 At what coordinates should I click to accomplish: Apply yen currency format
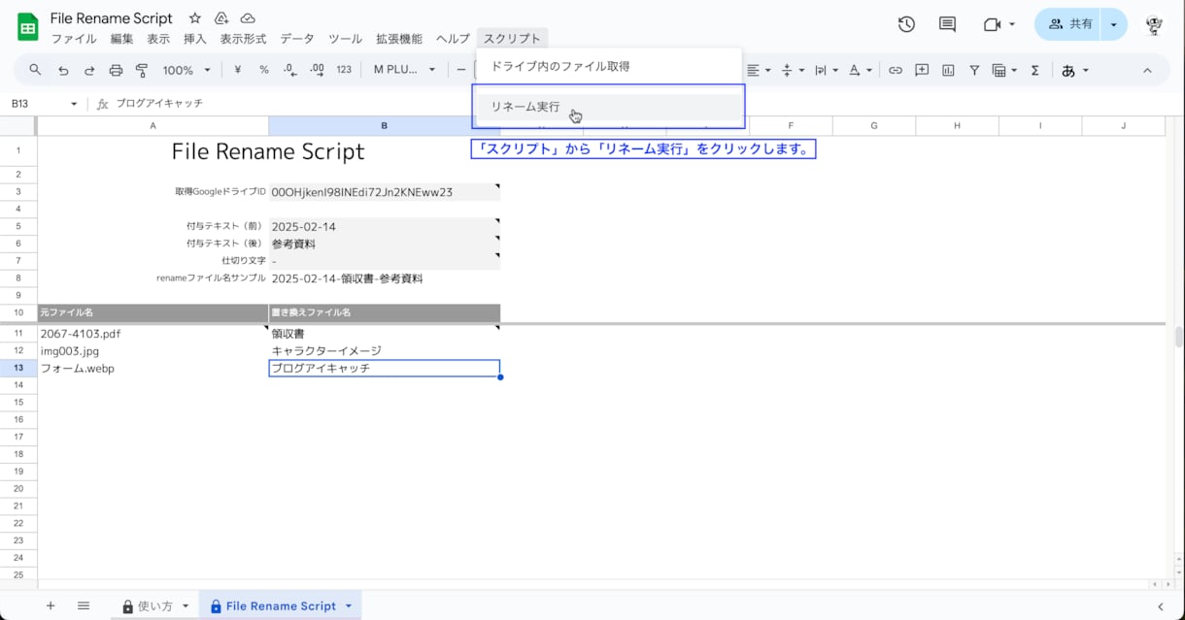237,70
